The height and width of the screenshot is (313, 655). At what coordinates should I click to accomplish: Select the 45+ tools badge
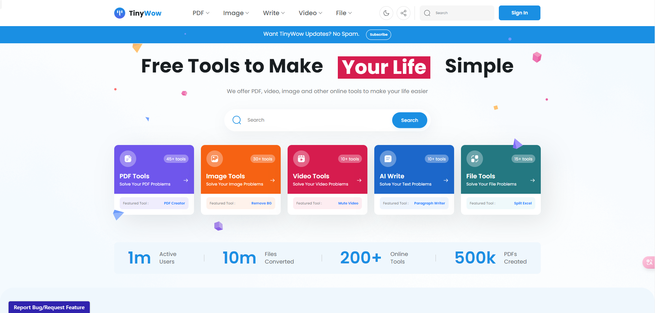point(176,159)
